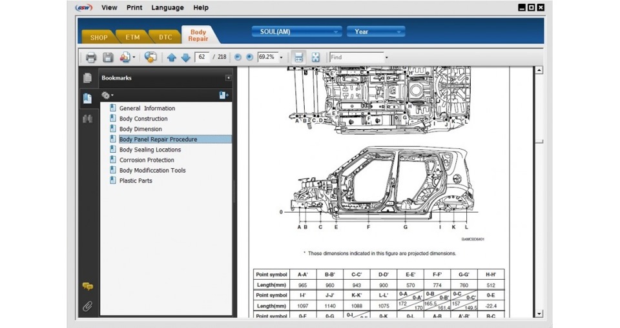
Task: Open the bookmarks panel icon in the sidebar
Action: tap(87, 98)
